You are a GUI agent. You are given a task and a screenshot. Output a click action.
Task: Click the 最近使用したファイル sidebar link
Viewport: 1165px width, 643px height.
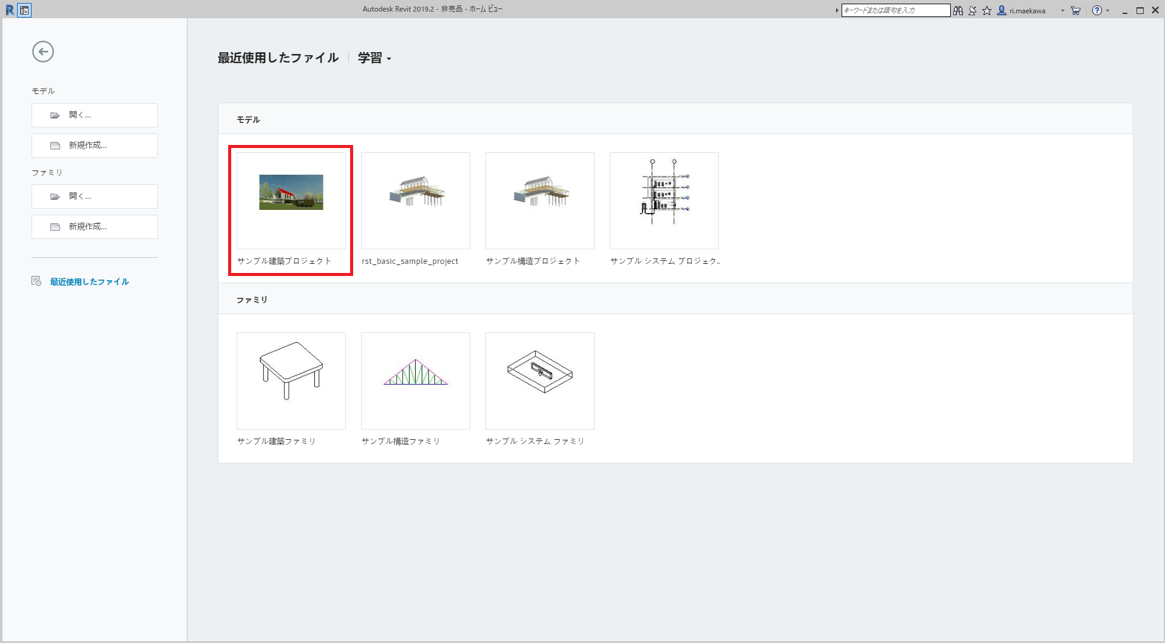[x=89, y=281]
